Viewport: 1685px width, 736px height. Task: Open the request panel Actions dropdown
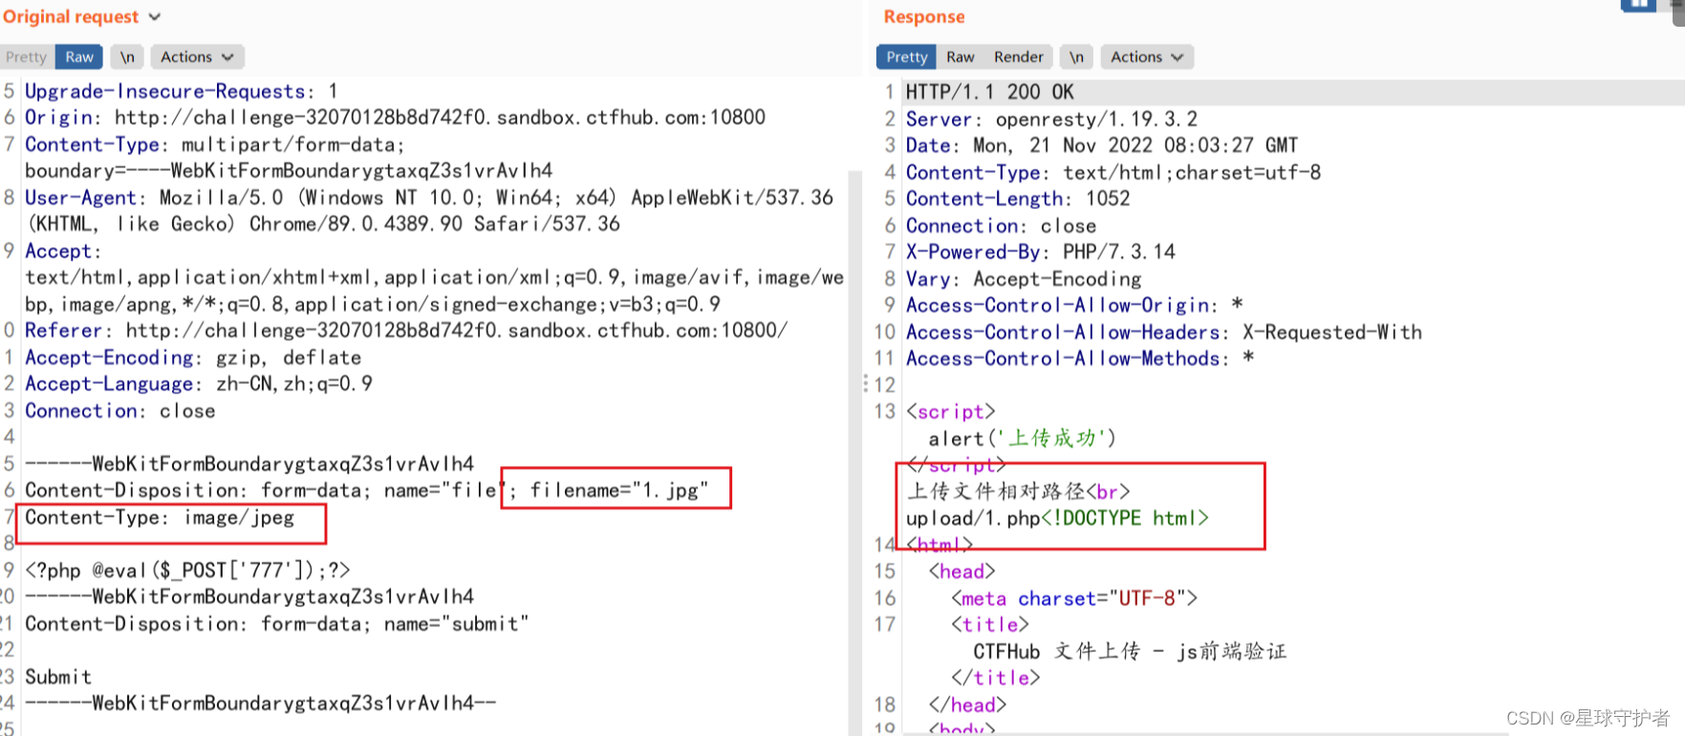[196, 57]
